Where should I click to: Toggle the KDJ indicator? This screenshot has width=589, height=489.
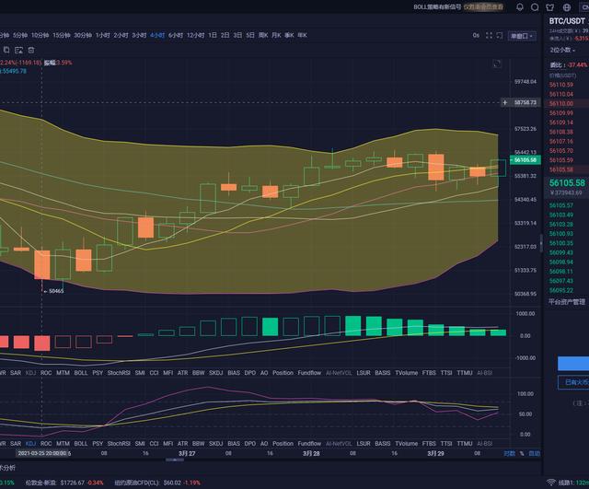pyautogui.click(x=30, y=374)
